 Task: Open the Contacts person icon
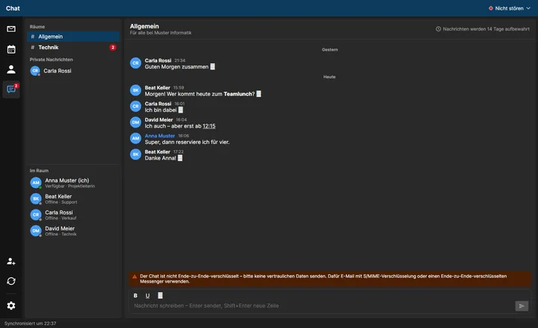point(11,69)
